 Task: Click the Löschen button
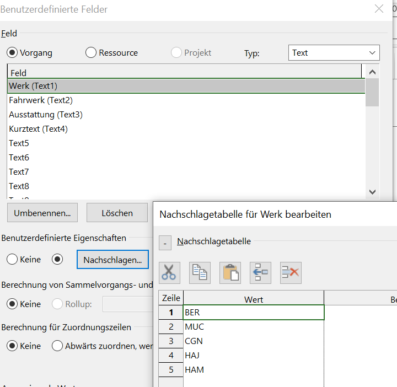117,213
